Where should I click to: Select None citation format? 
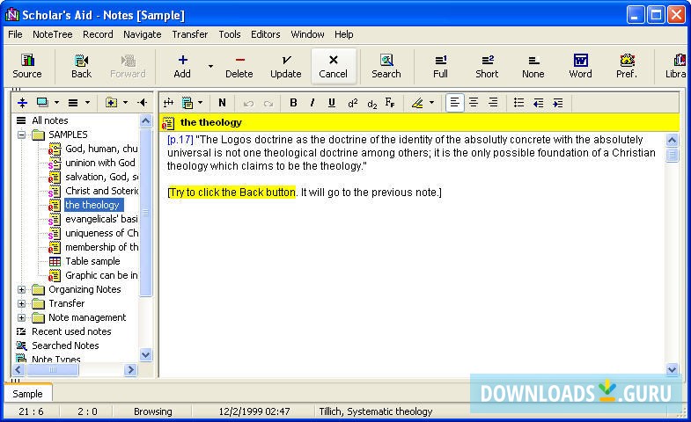point(533,66)
